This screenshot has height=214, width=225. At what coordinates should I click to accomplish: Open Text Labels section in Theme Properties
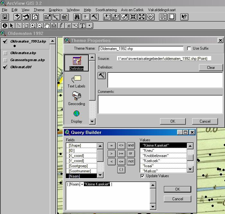(x=76, y=81)
